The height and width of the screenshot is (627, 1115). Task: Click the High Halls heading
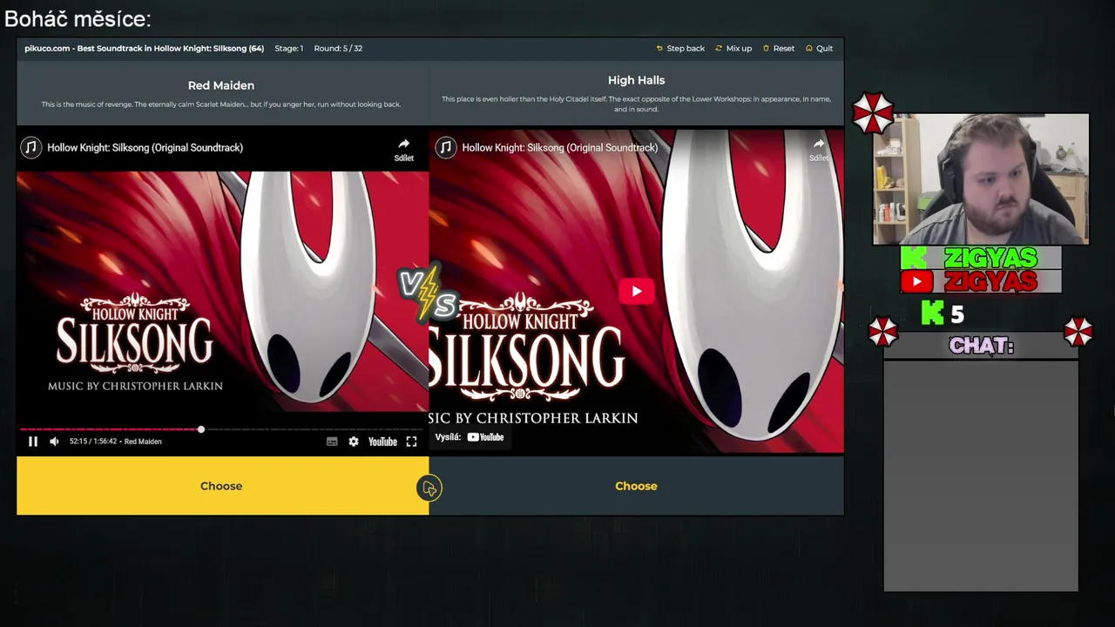pos(636,80)
